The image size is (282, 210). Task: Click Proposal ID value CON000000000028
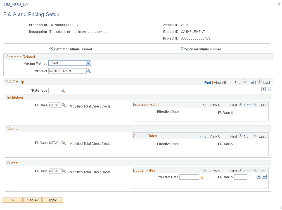click(65, 25)
